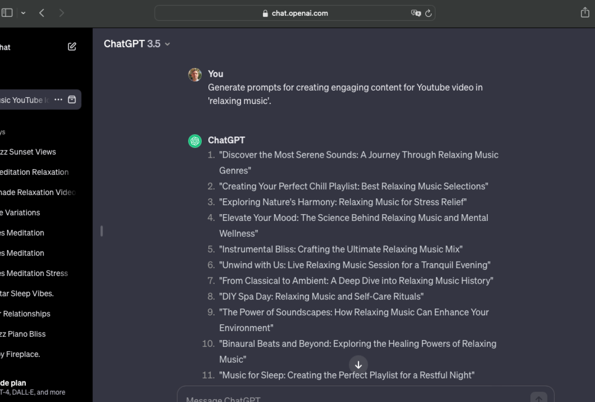Click the translate page icon
Viewport: 595px width, 402px height.
tap(415, 13)
